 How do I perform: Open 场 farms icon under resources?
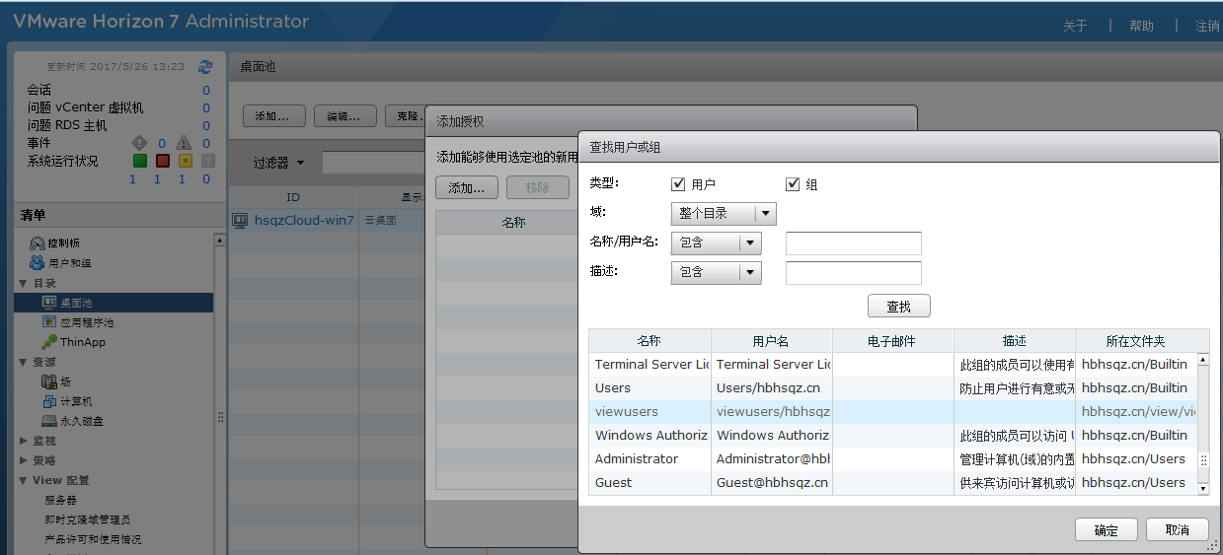tap(49, 382)
